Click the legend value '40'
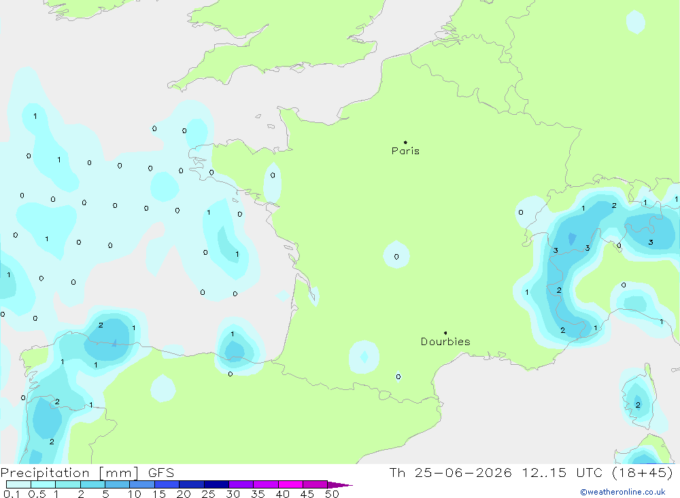Image resolution: width=680 pixels, height=498 pixels. (x=283, y=494)
